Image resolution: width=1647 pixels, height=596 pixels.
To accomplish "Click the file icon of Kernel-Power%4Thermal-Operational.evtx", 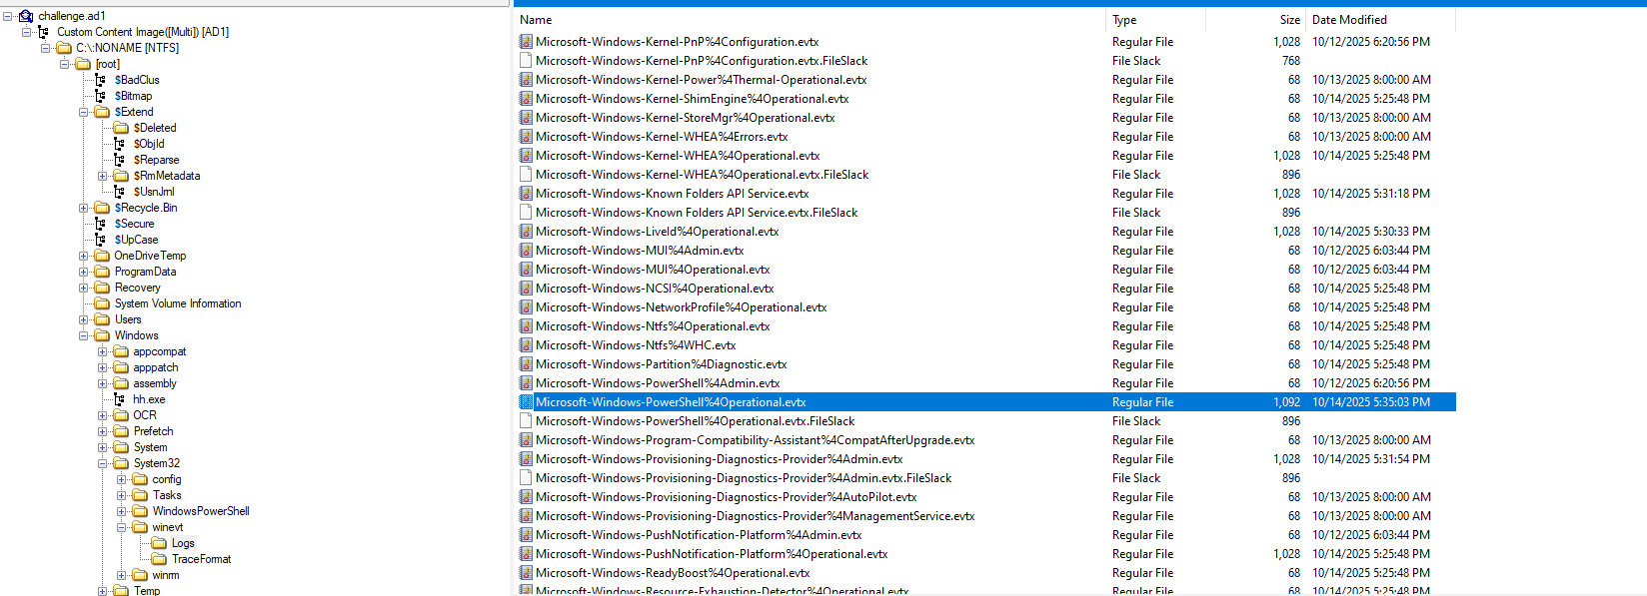I will [526, 80].
